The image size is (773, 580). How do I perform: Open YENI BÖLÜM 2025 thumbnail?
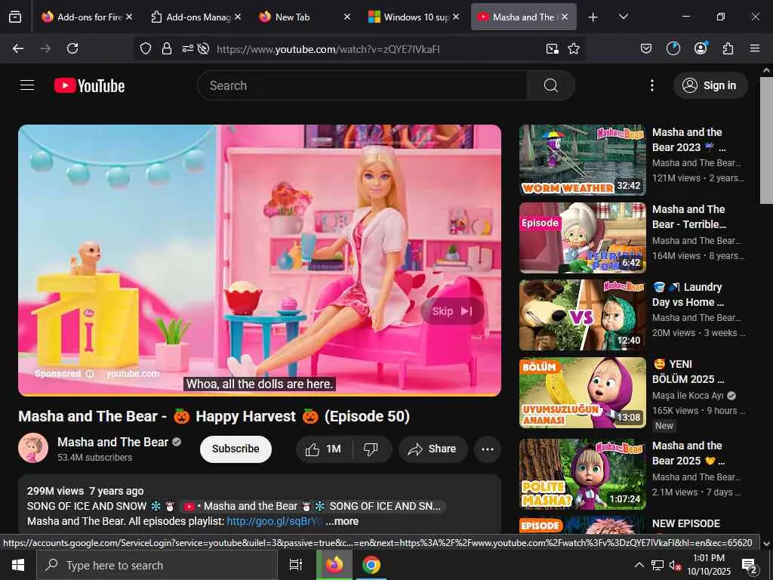[x=582, y=393]
